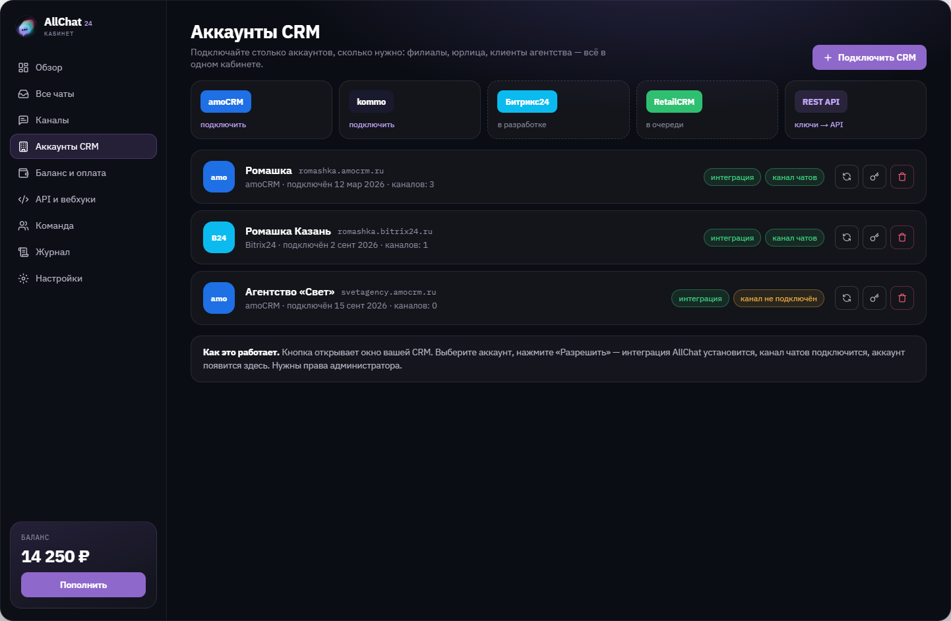This screenshot has height=621, width=951.
Task: Click the Аккаунты CRM building icon
Action: (24, 146)
